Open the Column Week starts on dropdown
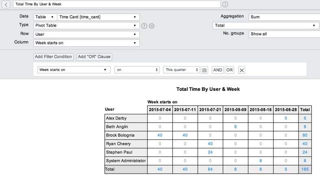Viewport: 320px width, 176px height. click(87, 43)
